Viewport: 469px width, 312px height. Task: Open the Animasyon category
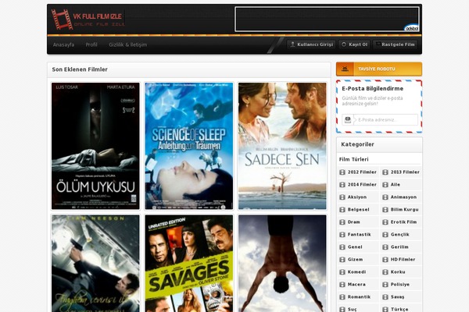[x=399, y=197]
